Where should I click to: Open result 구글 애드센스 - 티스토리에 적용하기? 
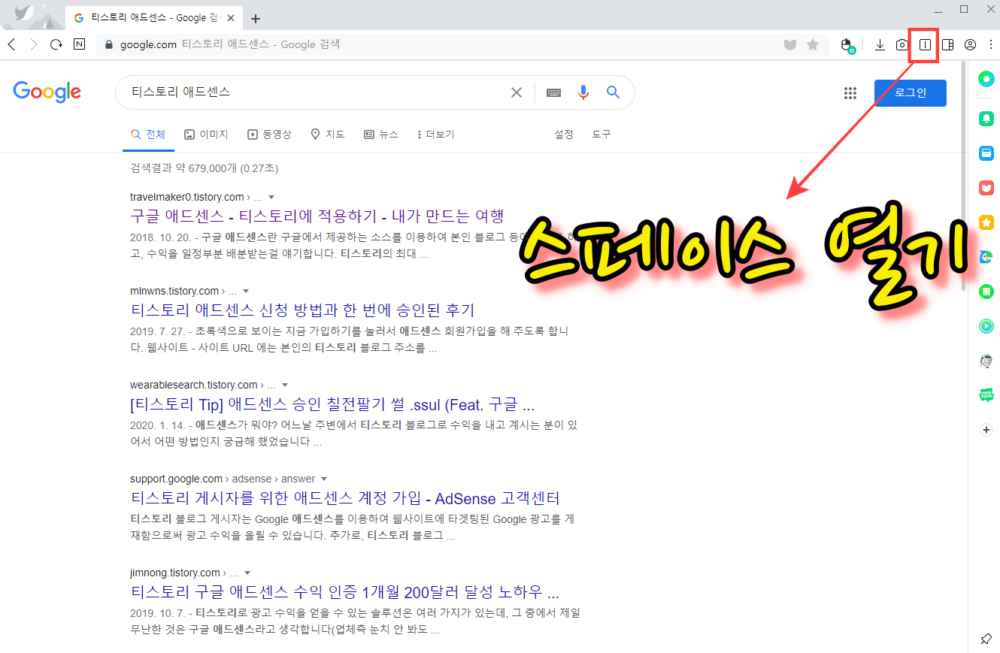click(317, 216)
